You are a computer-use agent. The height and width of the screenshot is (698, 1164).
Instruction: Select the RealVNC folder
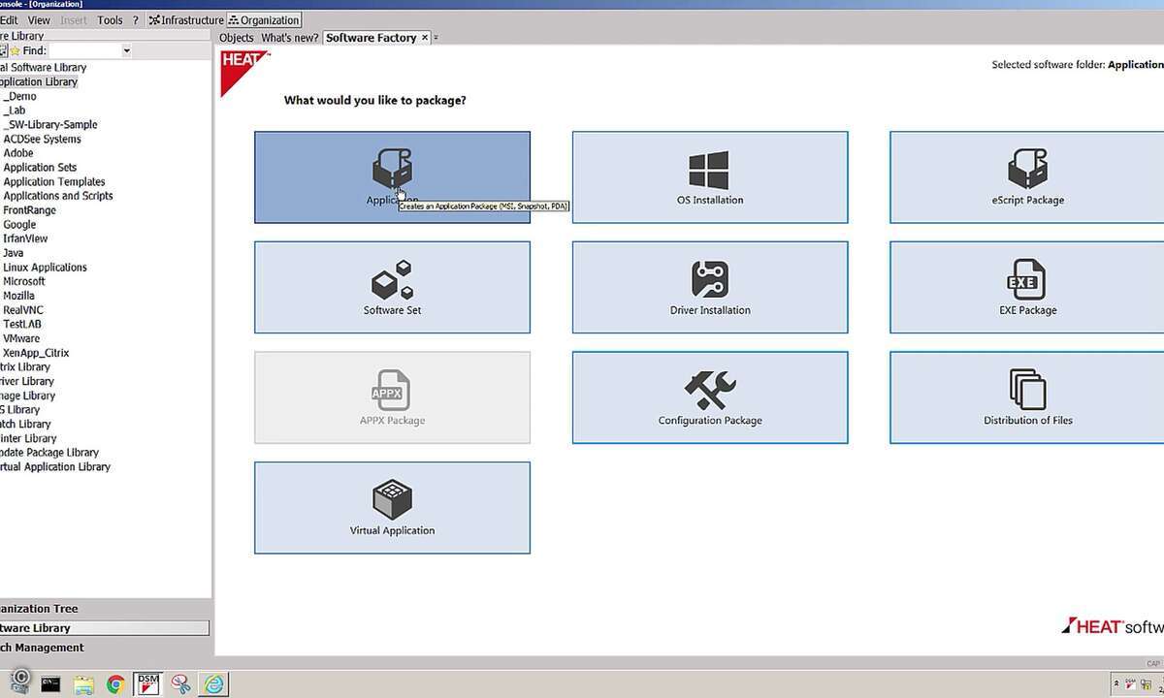click(23, 310)
